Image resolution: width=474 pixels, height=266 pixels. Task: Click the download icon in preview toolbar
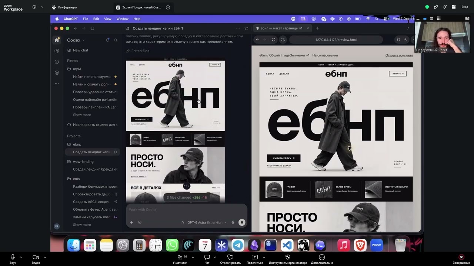(405, 40)
